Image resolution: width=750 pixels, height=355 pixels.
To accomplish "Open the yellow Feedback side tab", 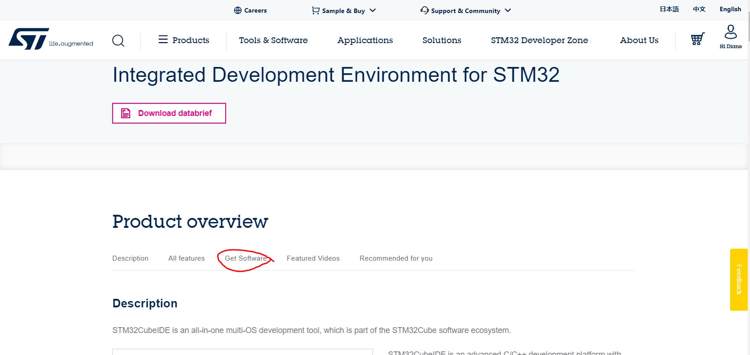I will click(739, 280).
